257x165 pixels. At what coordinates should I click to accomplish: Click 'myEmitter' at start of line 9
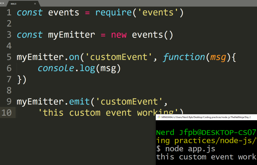pos(40,102)
